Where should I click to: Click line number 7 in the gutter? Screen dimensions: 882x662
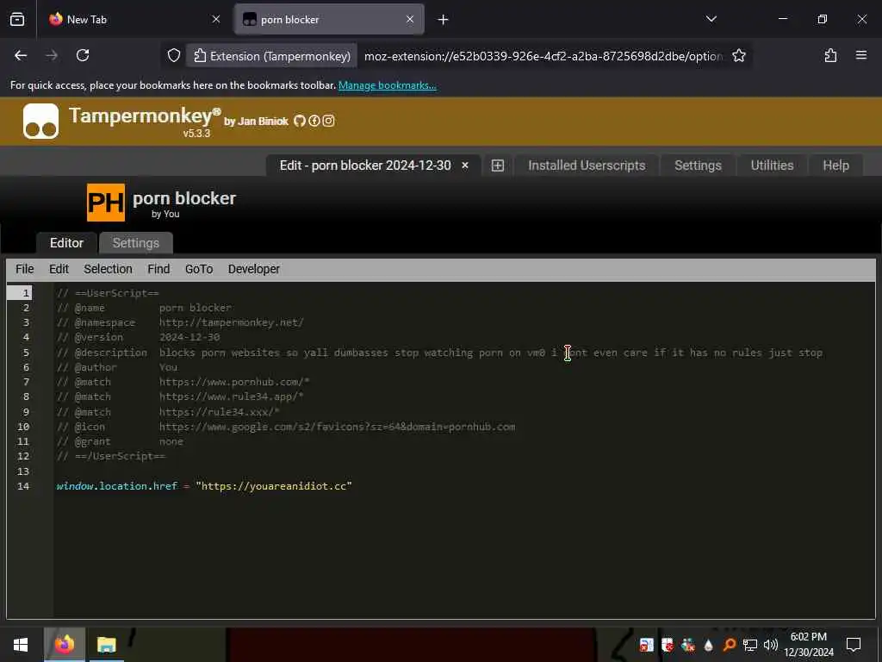click(x=26, y=382)
